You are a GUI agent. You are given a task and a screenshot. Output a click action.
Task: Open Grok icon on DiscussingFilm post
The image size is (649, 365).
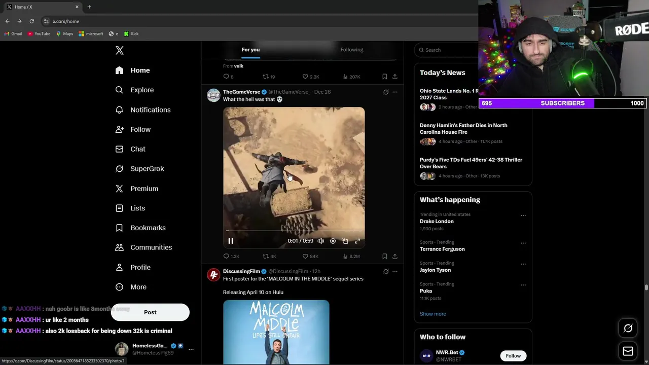(386, 272)
